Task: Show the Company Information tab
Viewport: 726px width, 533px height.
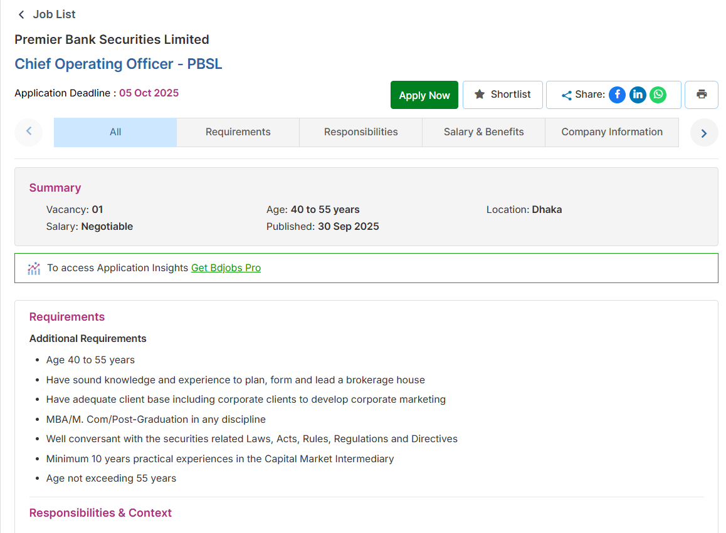Action: point(612,132)
